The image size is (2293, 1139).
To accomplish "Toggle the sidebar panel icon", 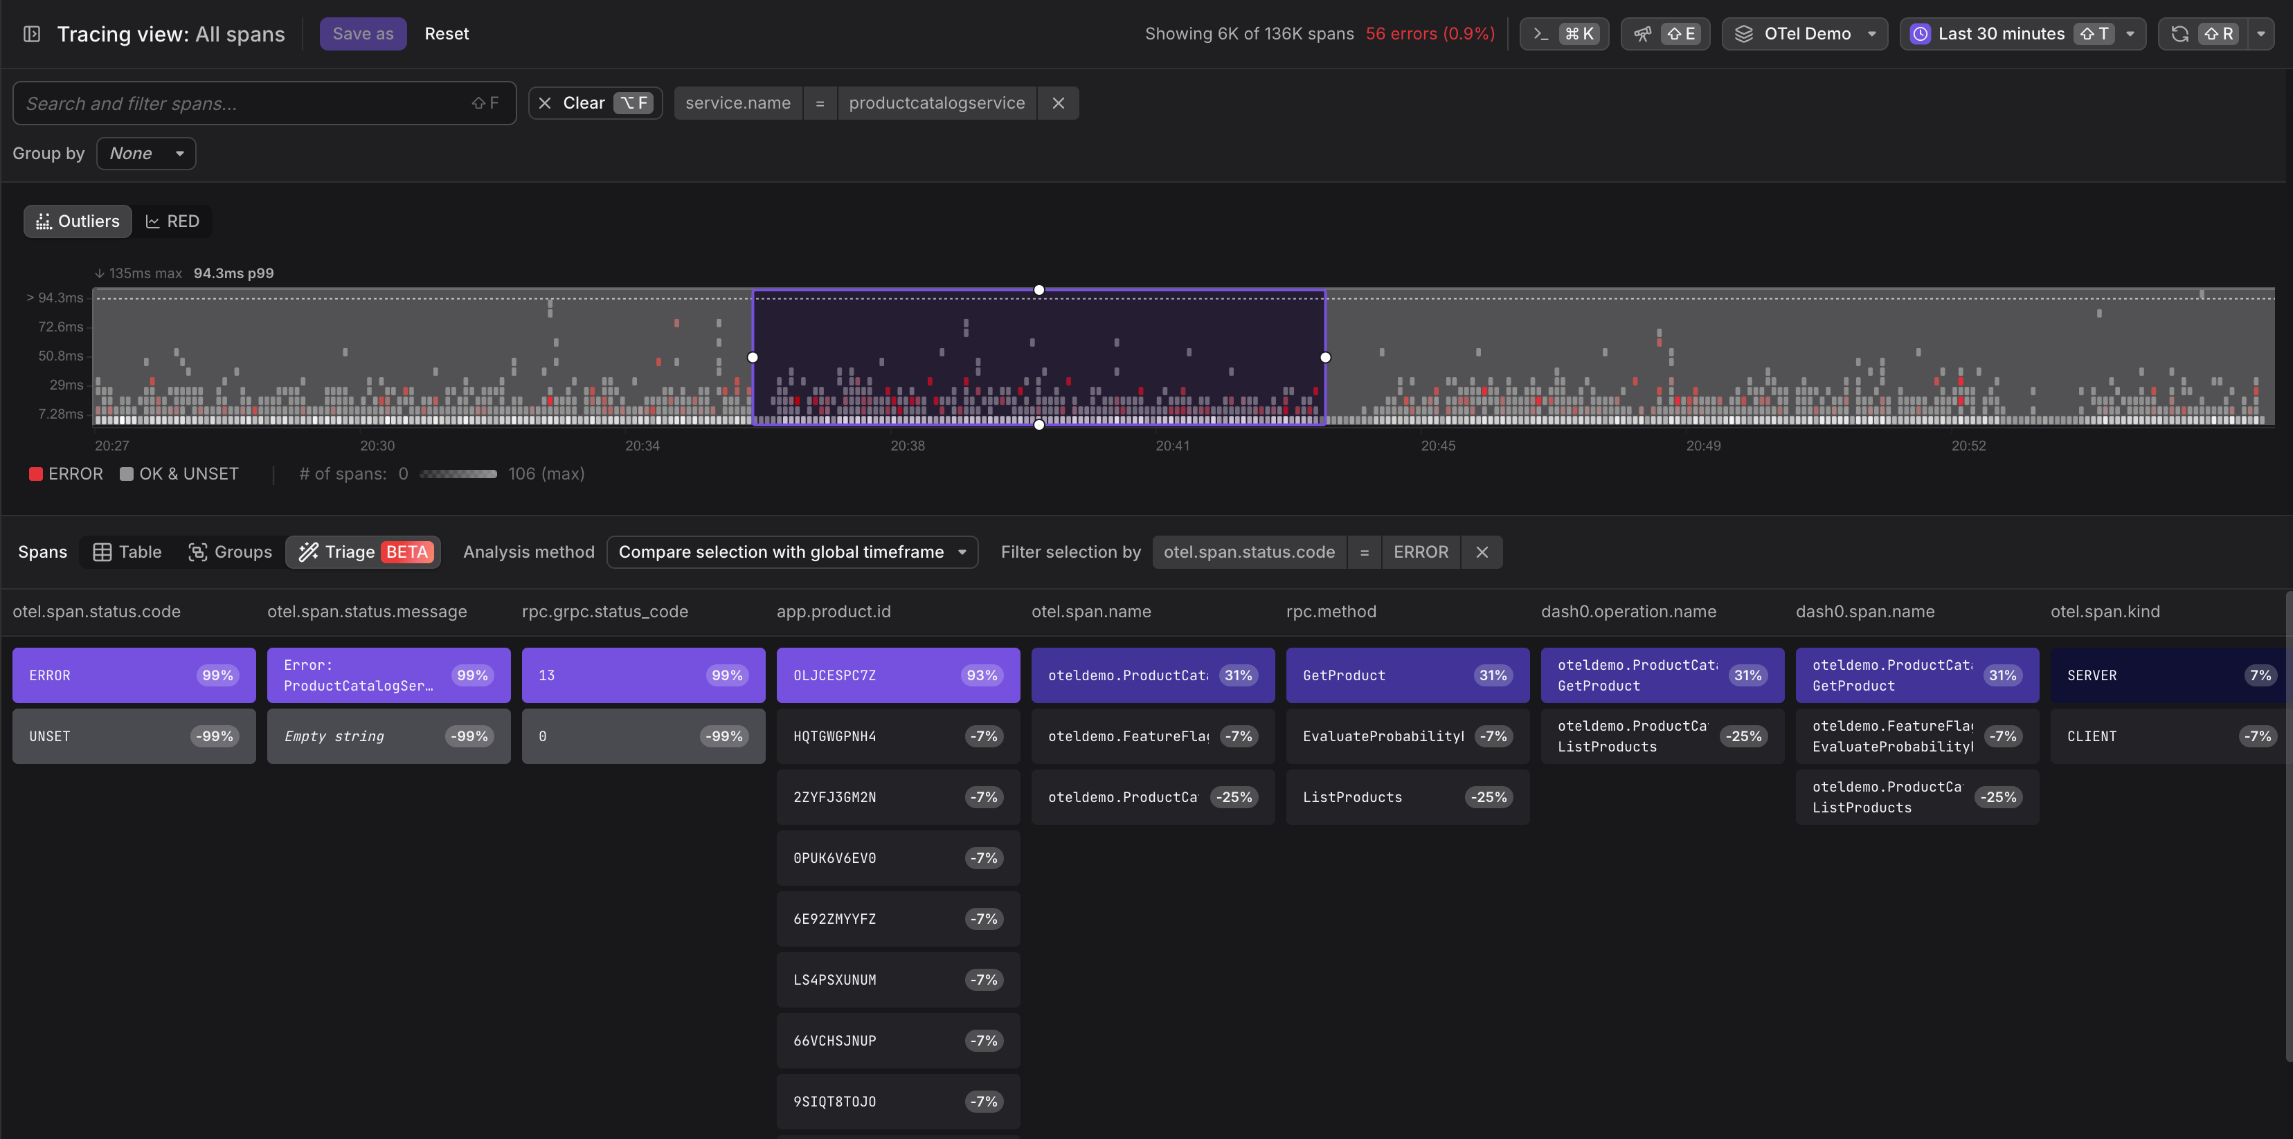I will coord(32,34).
